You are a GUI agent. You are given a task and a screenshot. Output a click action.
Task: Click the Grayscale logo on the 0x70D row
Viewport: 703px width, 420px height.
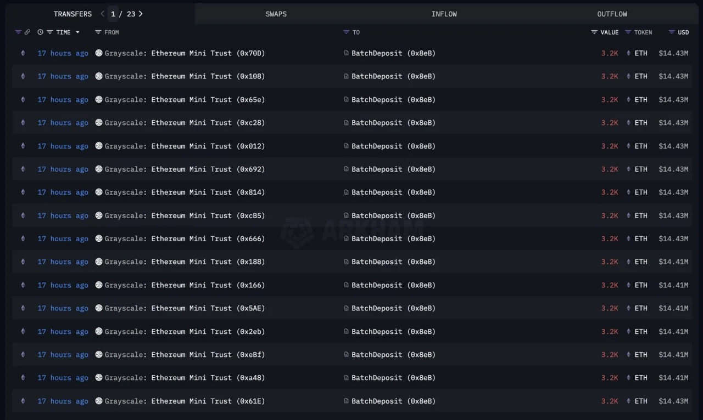click(x=99, y=53)
